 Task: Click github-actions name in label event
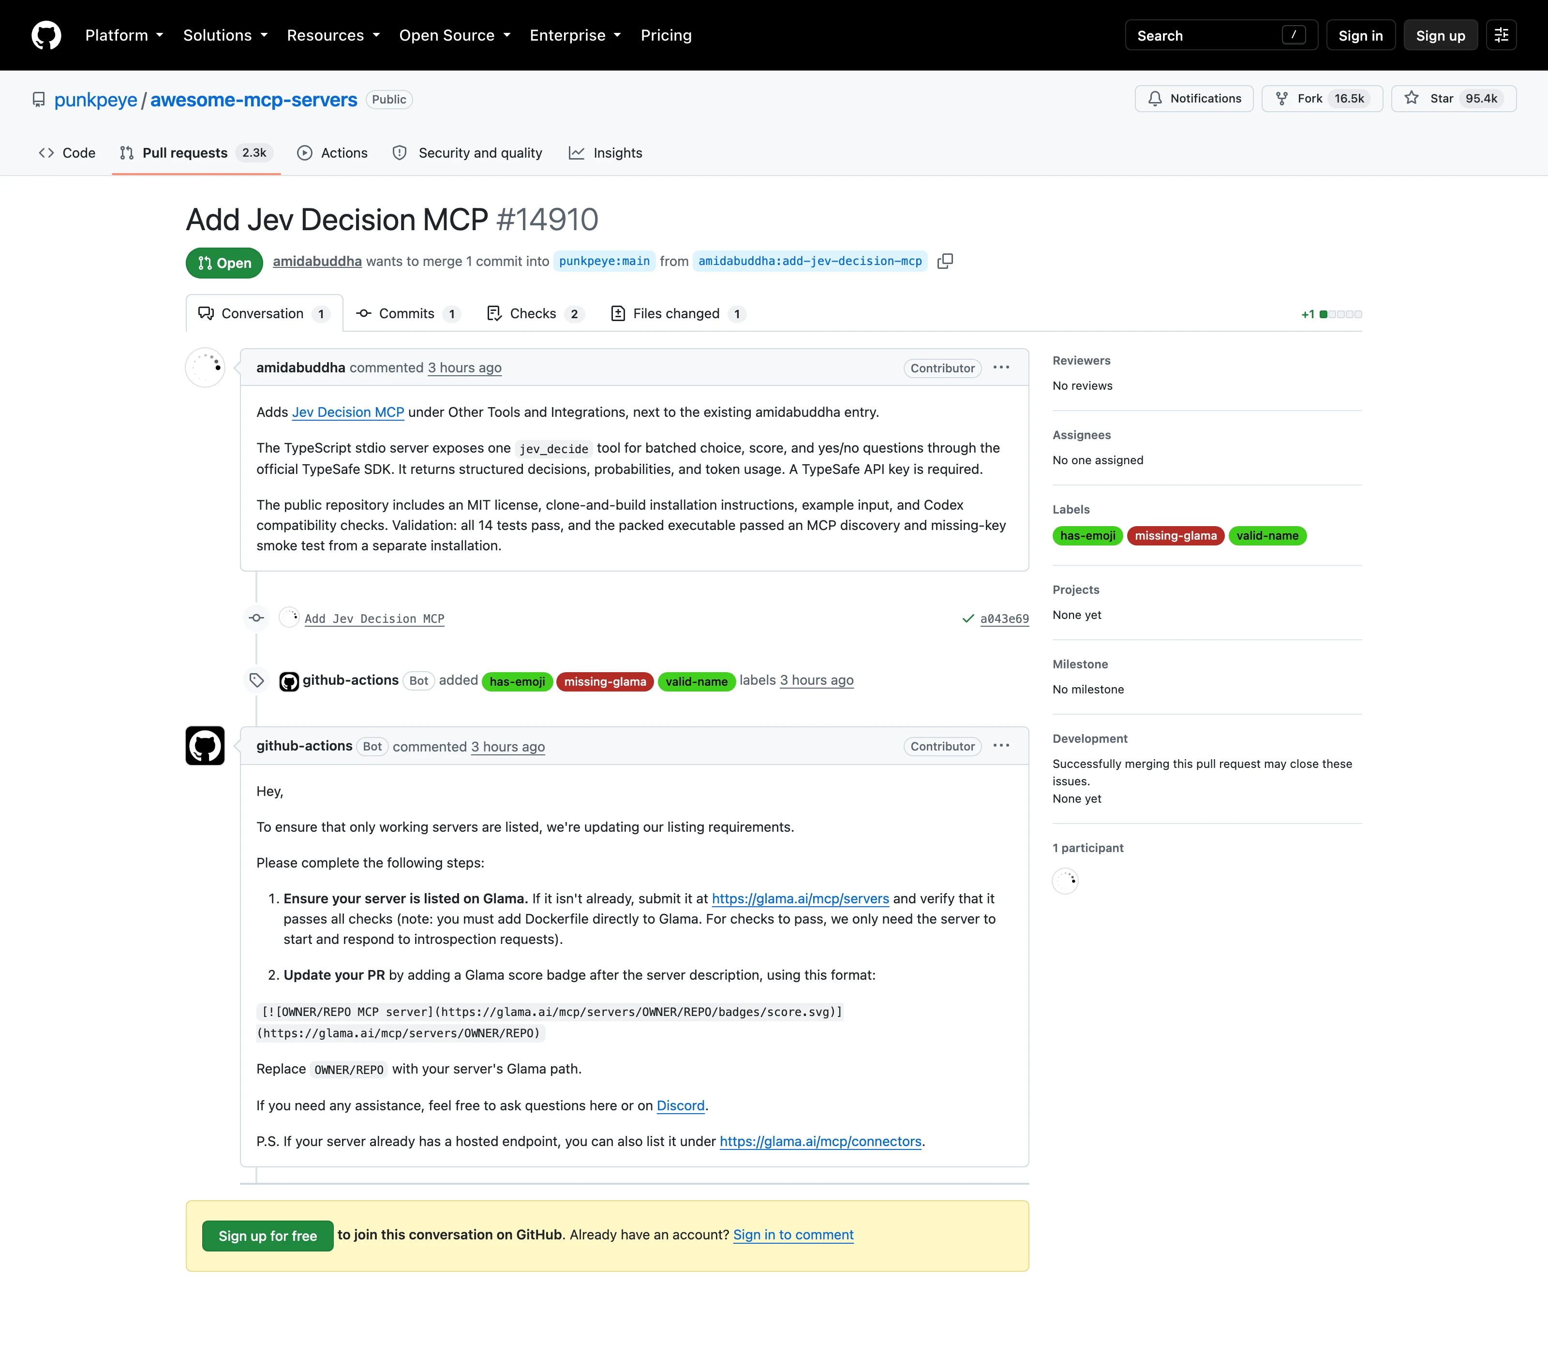pos(351,680)
